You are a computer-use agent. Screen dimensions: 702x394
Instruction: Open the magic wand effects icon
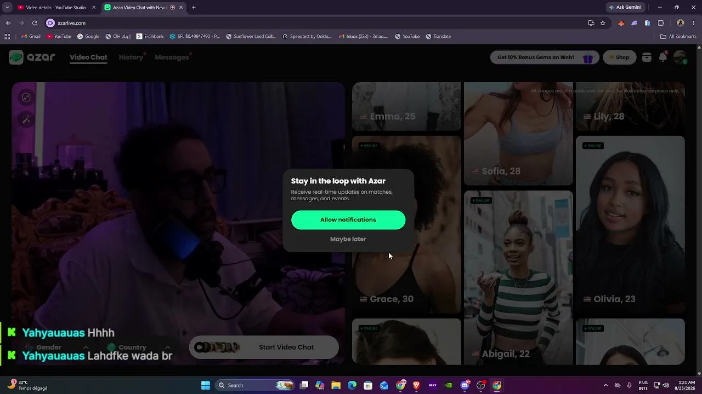pyautogui.click(x=26, y=119)
